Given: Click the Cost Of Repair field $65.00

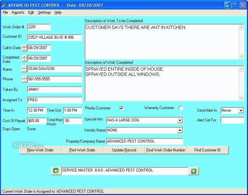Looking at the screenshot, I should (x=37, y=121).
